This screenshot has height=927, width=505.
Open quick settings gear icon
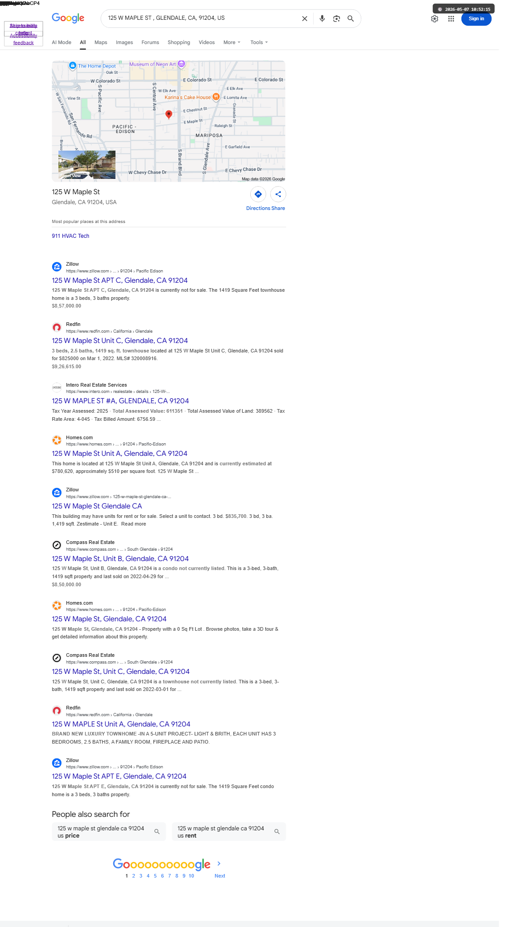pyautogui.click(x=434, y=19)
